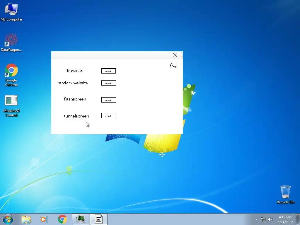Open Windows Explorer from the taskbar

(x=26, y=219)
